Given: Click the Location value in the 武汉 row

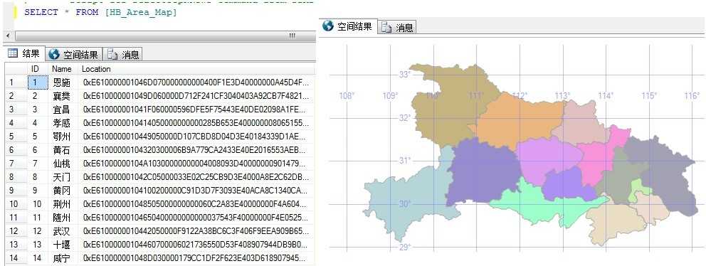Looking at the screenshot, I should pyautogui.click(x=196, y=231).
